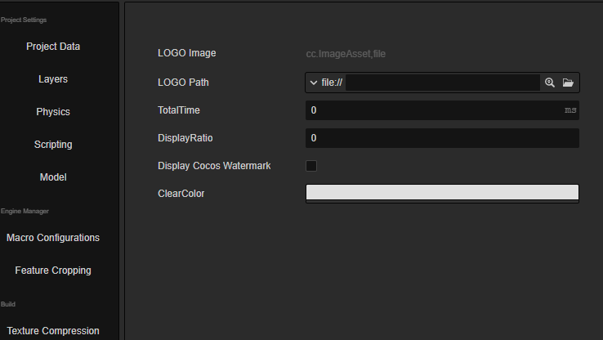Open the Model settings tab
Image resolution: width=603 pixels, height=340 pixels.
pyautogui.click(x=53, y=177)
